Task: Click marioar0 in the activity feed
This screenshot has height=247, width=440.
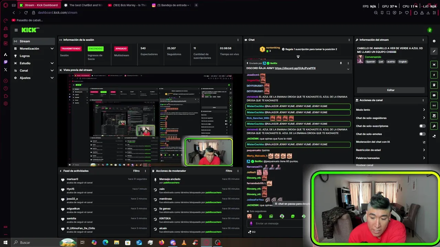Action: (73, 179)
